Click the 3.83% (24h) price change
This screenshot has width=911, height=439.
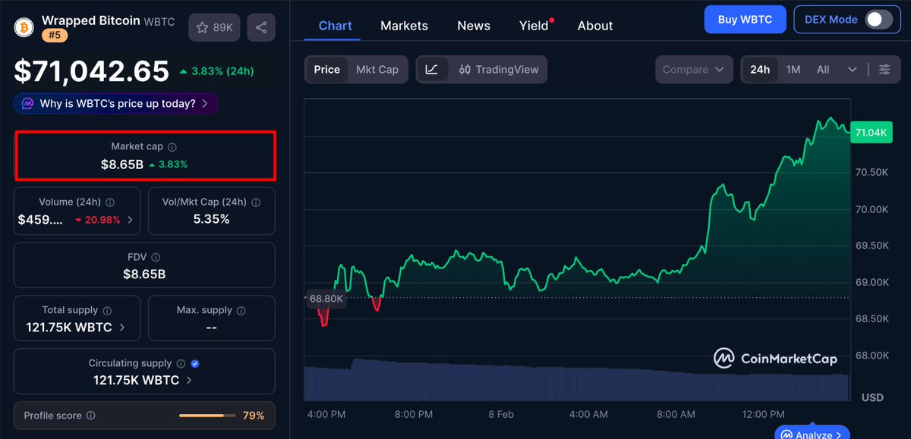pos(216,72)
